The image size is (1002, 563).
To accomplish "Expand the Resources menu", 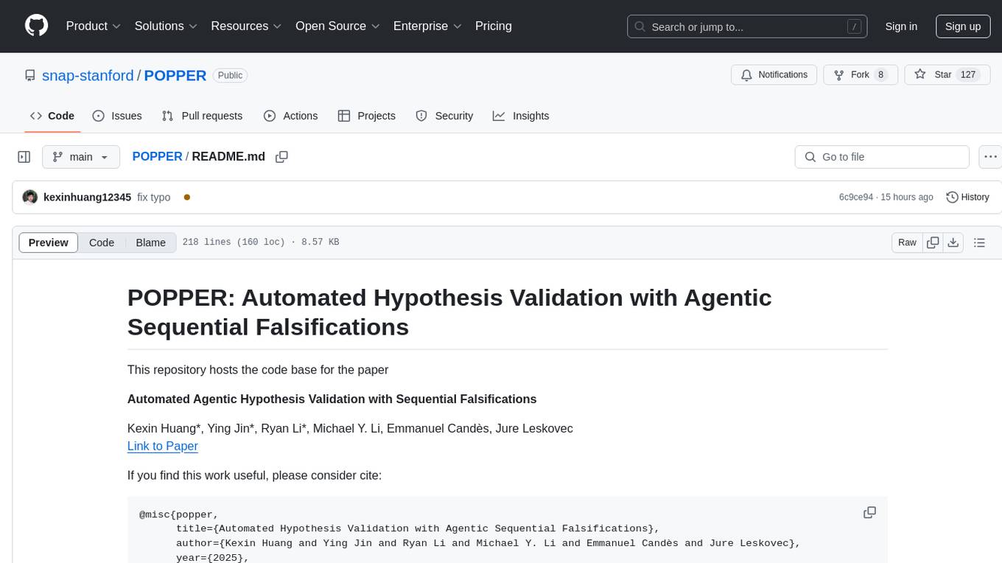I will tap(247, 26).
